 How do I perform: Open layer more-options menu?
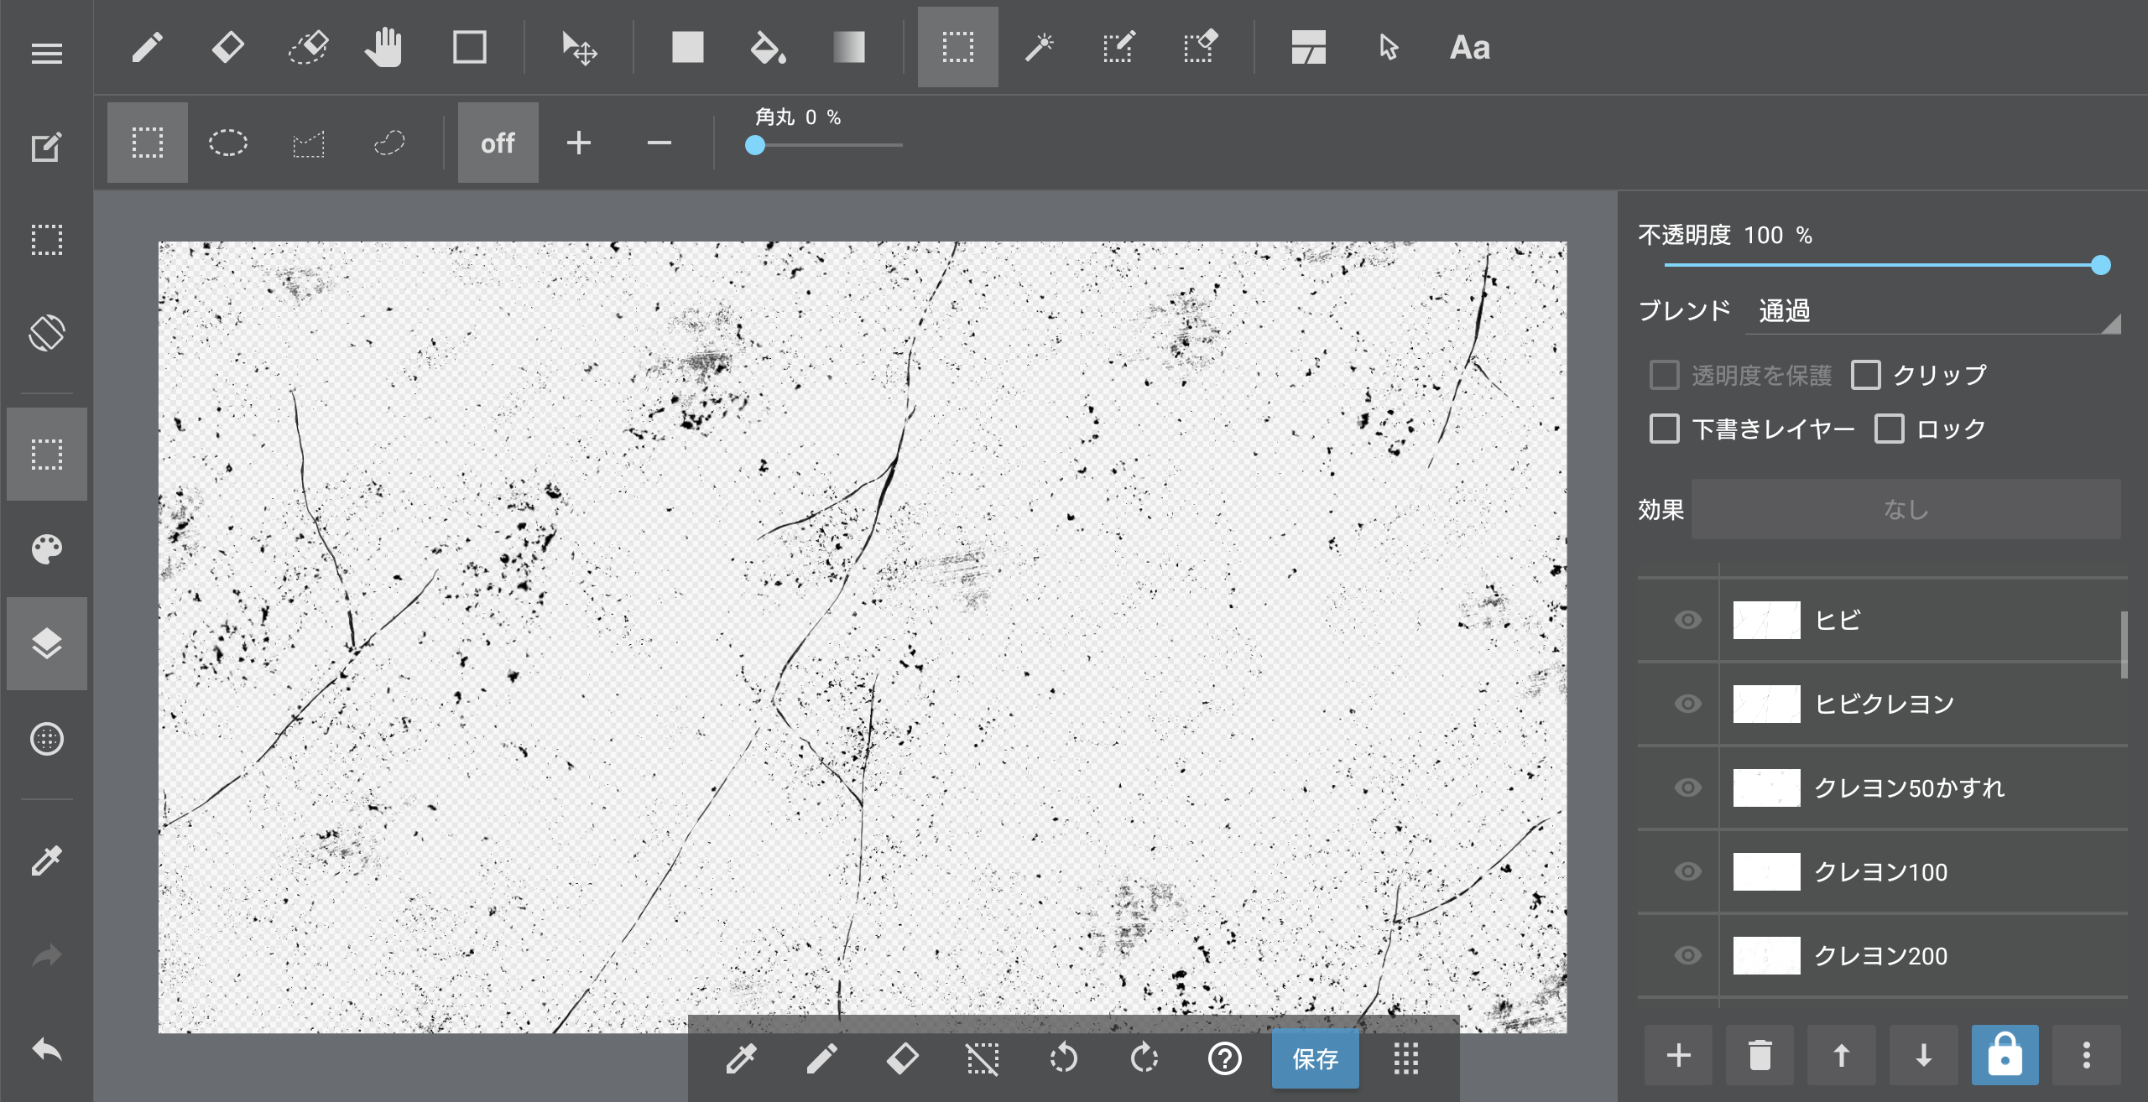(x=2086, y=1055)
